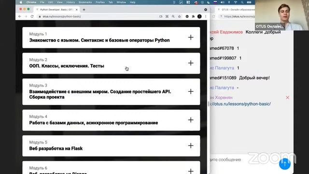Expand Модуль 3 with its plus icon
309x174 pixels.
[x=191, y=91]
